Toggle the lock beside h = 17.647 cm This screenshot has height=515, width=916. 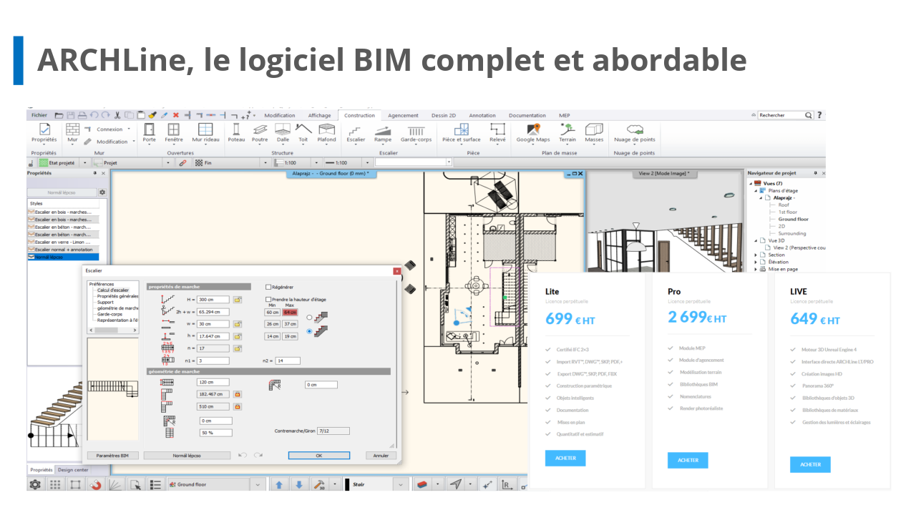coord(237,336)
